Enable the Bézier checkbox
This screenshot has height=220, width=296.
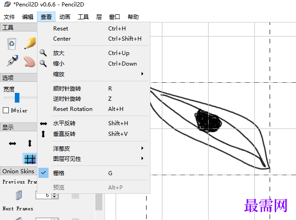pyautogui.click(x=6, y=110)
